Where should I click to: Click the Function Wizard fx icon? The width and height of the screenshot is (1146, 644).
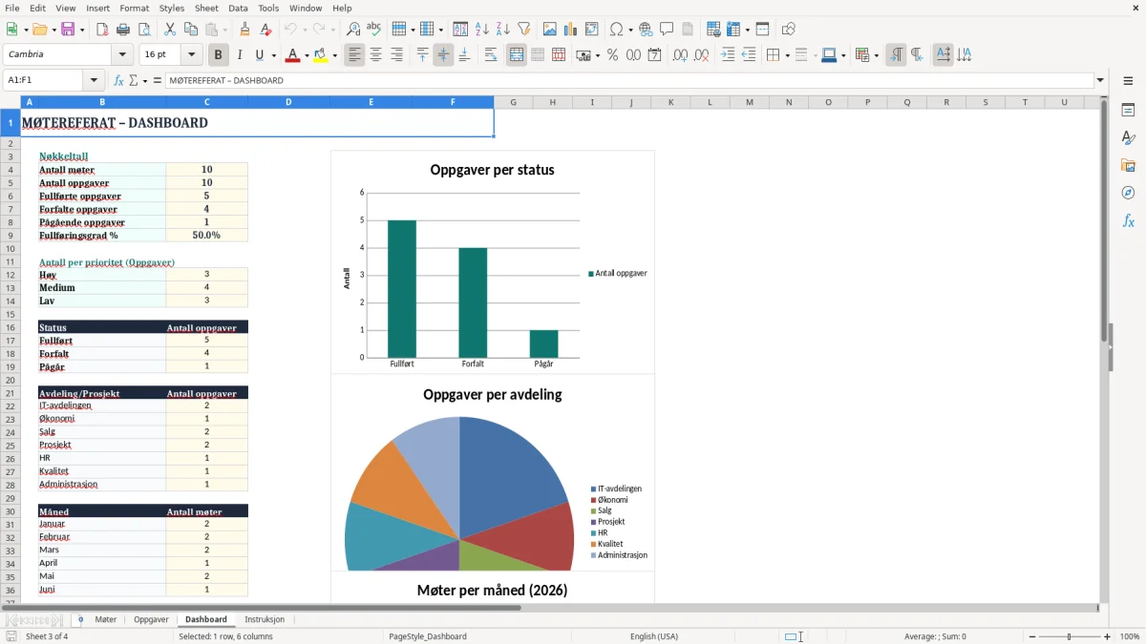pyautogui.click(x=118, y=81)
